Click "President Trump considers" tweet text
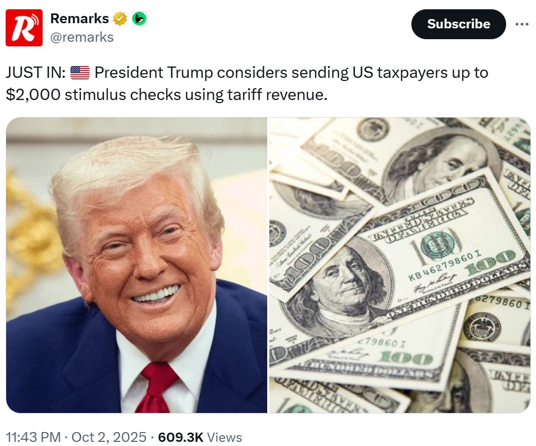 point(191,73)
